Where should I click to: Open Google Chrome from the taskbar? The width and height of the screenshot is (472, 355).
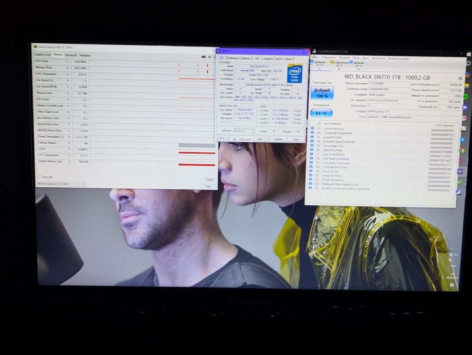pos(461,151)
